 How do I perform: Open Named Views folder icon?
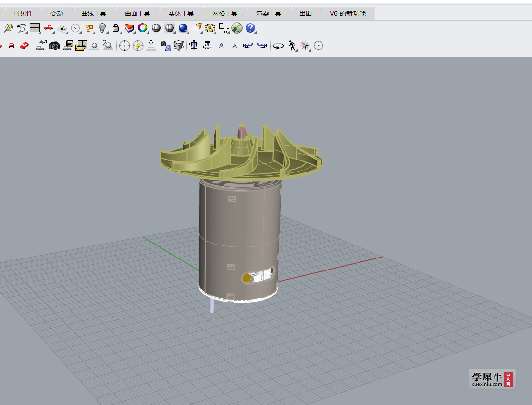[81, 46]
